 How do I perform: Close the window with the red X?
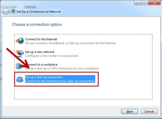click(154, 3)
